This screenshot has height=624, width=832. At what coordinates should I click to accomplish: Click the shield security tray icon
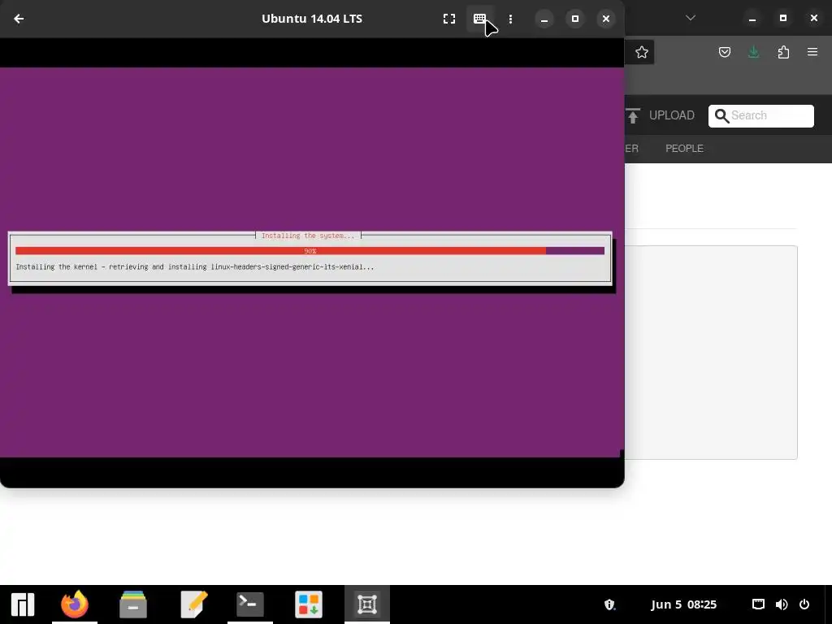(x=609, y=604)
